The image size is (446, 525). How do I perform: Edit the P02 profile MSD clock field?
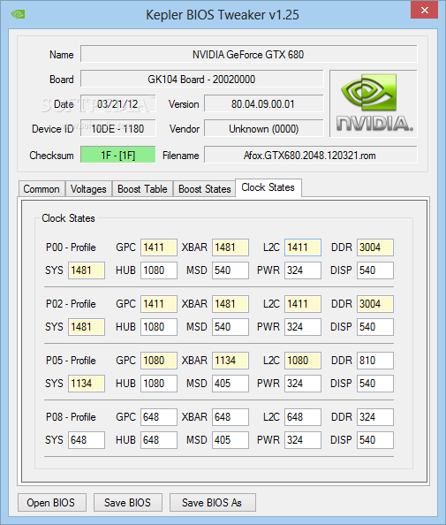point(231,327)
